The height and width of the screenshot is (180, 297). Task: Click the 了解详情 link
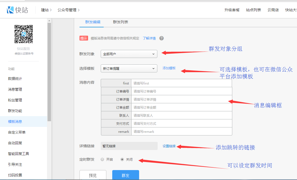pyautogui.click(x=149, y=38)
